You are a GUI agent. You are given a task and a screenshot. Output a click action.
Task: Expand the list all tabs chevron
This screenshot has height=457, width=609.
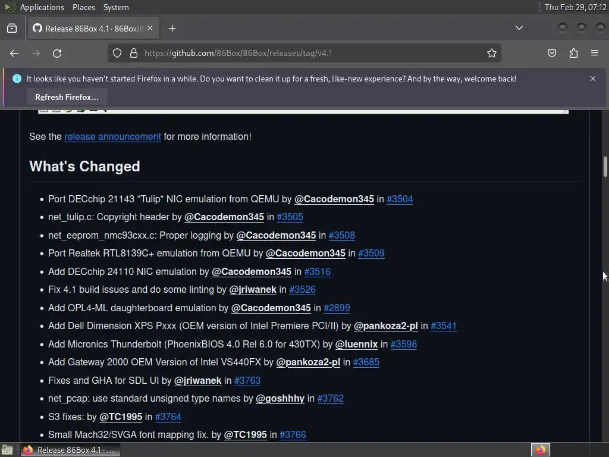coord(519,28)
